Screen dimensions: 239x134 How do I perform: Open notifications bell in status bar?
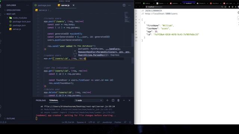[x=130, y=122]
